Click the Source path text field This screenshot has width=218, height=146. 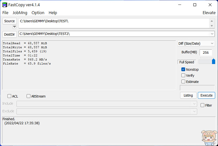coord(114,23)
